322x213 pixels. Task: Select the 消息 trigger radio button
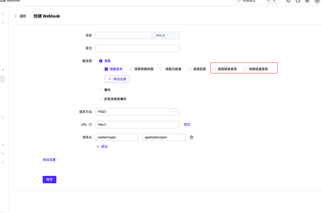101,61
